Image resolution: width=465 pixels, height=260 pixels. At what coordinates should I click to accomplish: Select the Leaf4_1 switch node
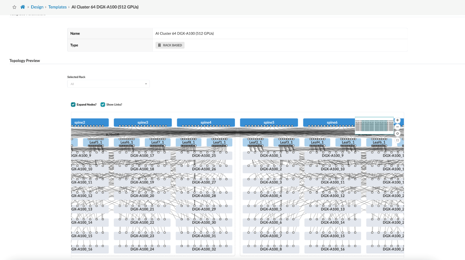pos(317,142)
